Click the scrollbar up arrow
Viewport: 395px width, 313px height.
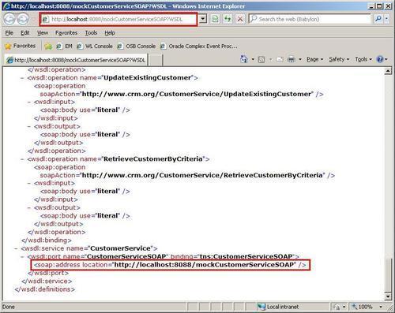coord(388,71)
